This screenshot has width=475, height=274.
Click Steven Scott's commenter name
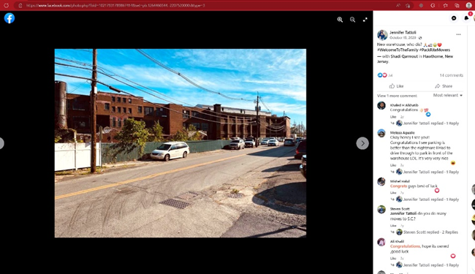pos(400,208)
